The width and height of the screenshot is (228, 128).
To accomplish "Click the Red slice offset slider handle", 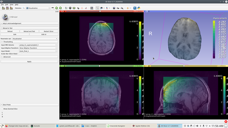I will [100, 11].
